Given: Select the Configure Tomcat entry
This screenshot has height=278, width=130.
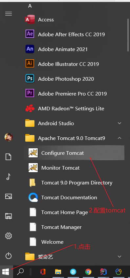Looking at the screenshot, I should tap(74, 153).
